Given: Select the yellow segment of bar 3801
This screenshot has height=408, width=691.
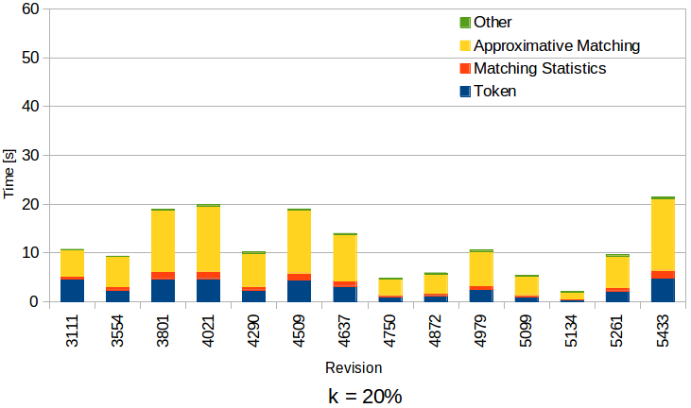Looking at the screenshot, I should [x=163, y=241].
